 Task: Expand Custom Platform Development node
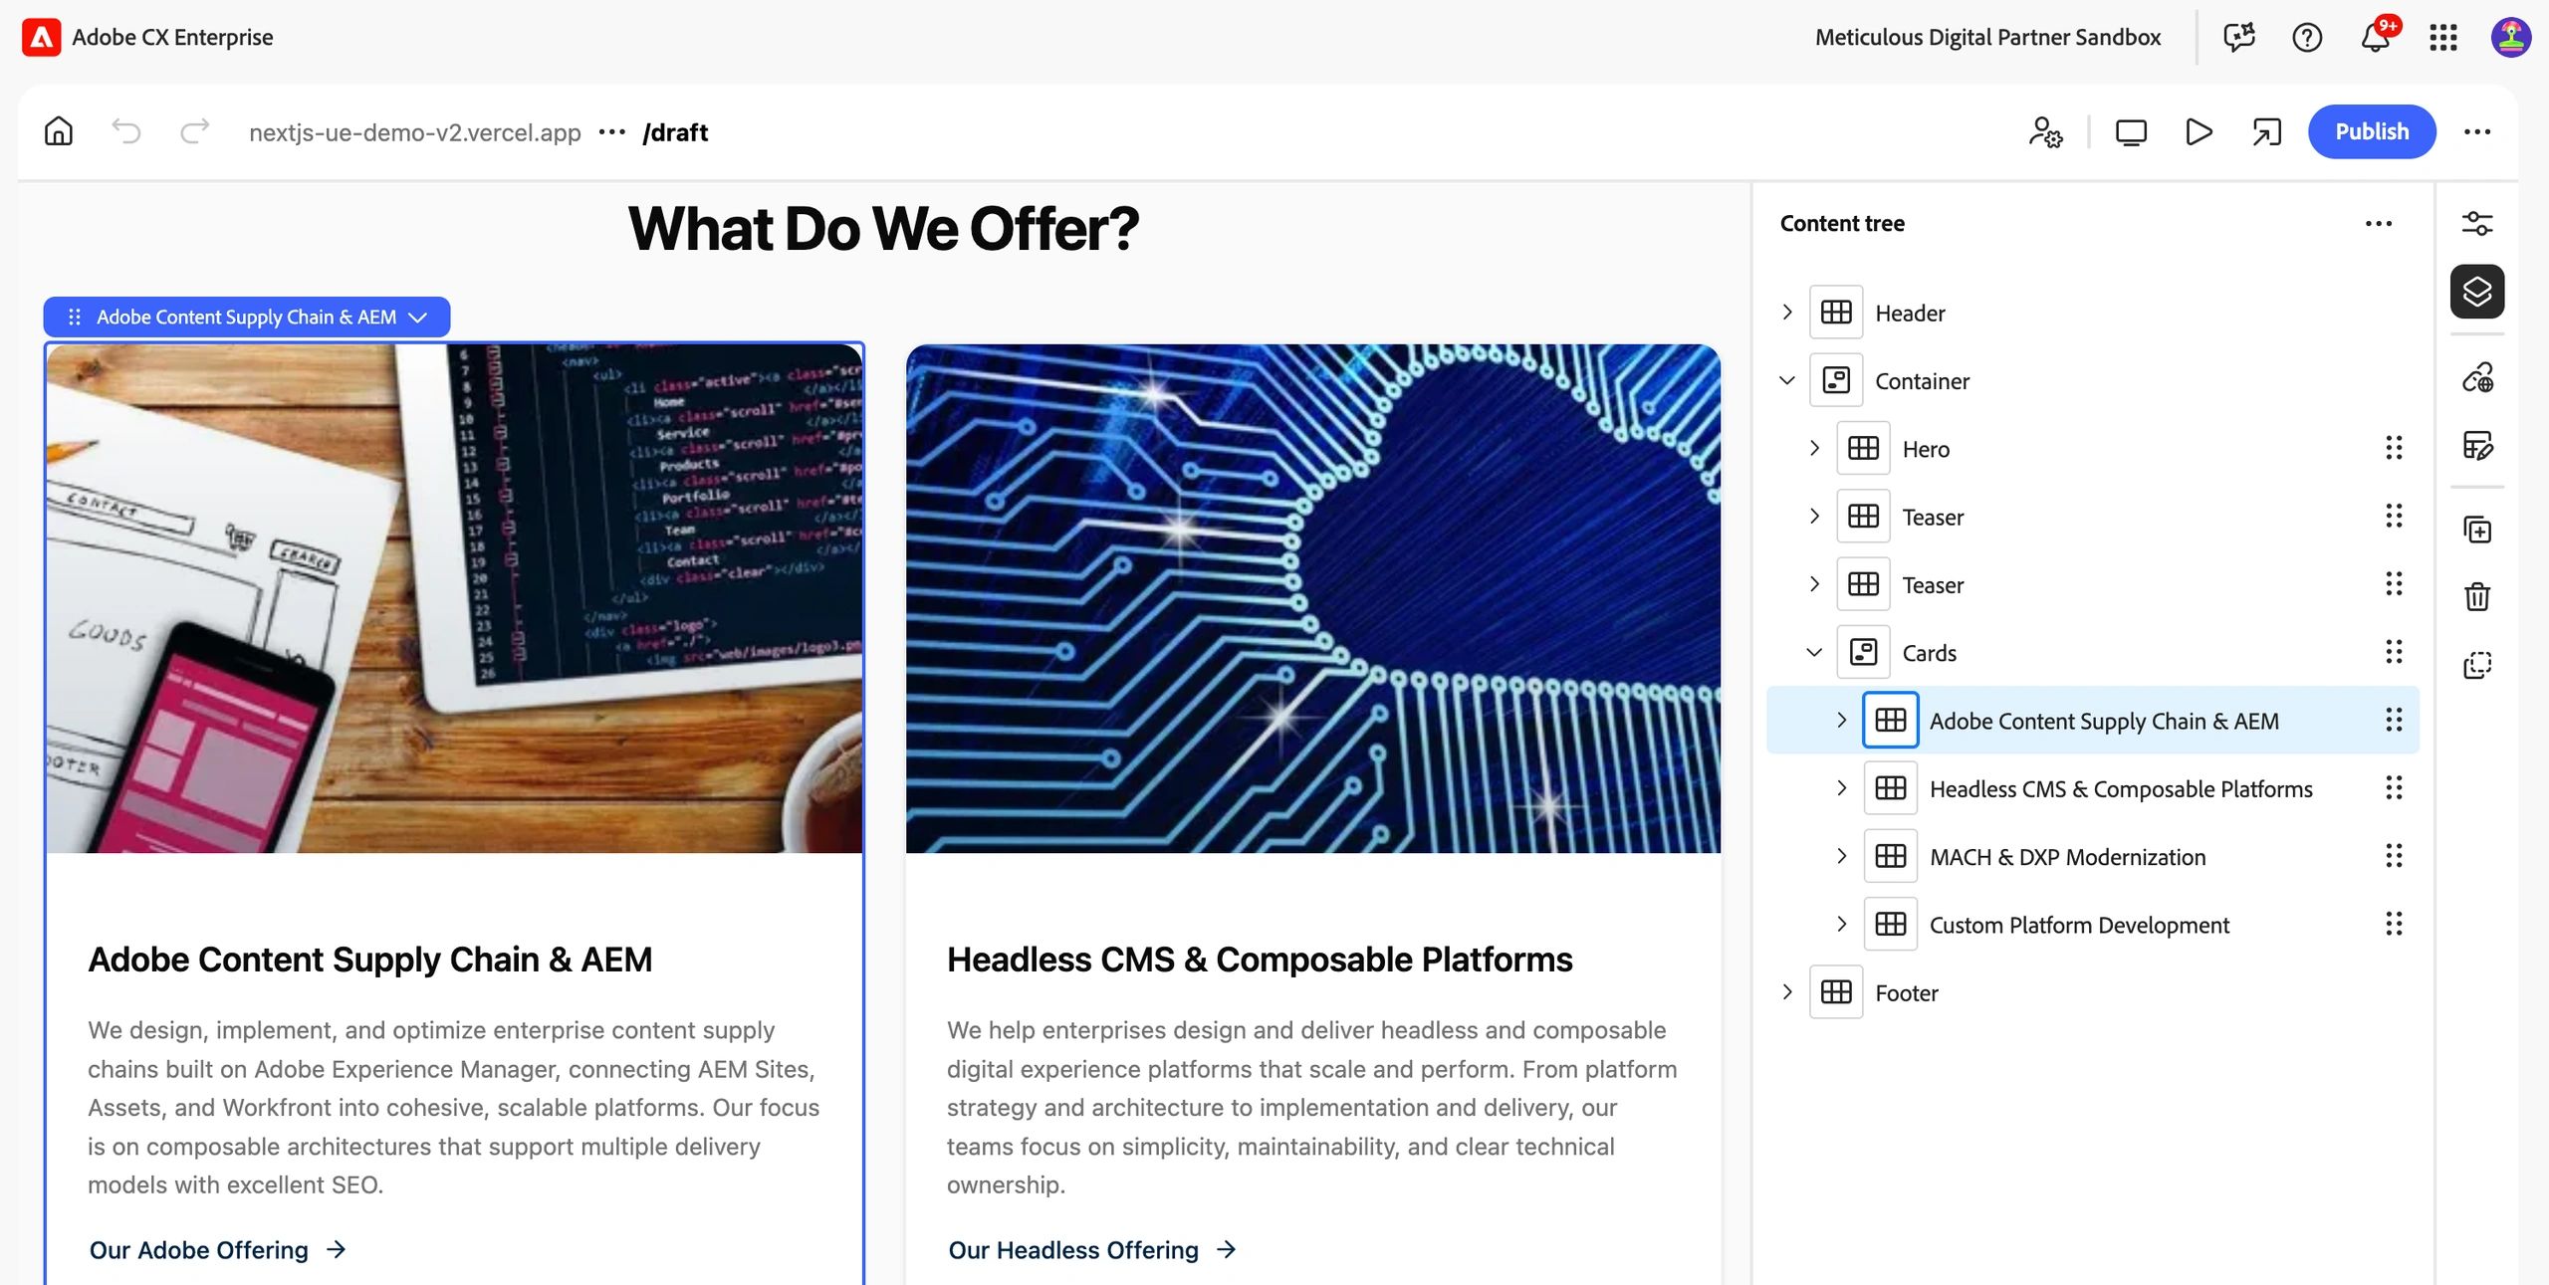click(1841, 924)
